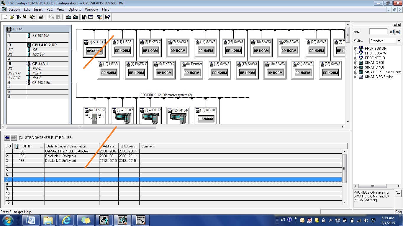Expand the SIMATIC 300 catalog node

pos(356,63)
